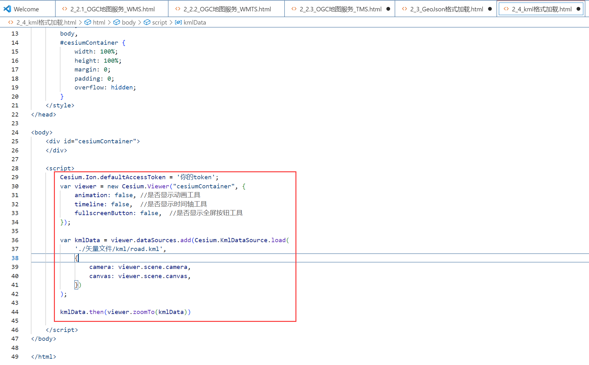Click the body breadcrumb item

pos(129,22)
